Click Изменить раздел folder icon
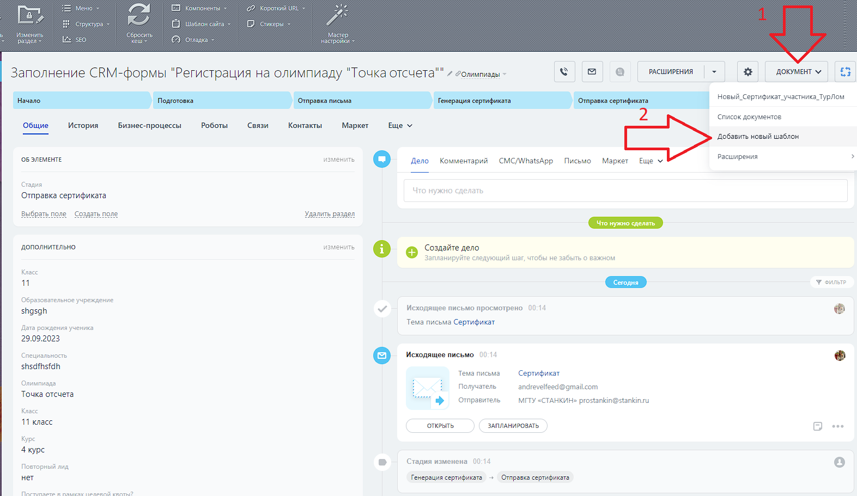The height and width of the screenshot is (496, 857). (30, 15)
